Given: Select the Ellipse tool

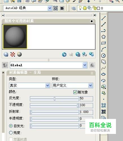Looking at the screenshot, I should (x=104, y=74).
